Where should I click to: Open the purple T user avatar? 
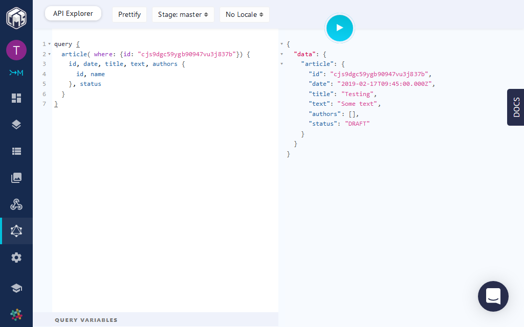pyautogui.click(x=16, y=50)
